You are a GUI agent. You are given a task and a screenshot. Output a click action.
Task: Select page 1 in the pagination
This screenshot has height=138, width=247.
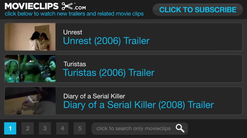tap(10, 128)
